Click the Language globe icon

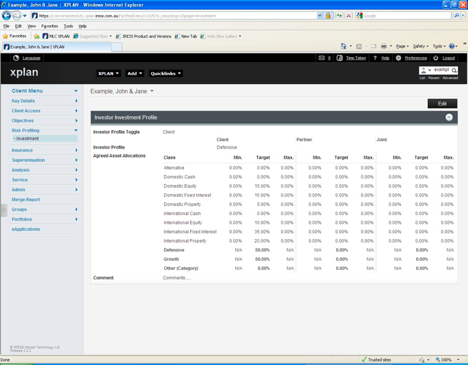tap(16, 58)
